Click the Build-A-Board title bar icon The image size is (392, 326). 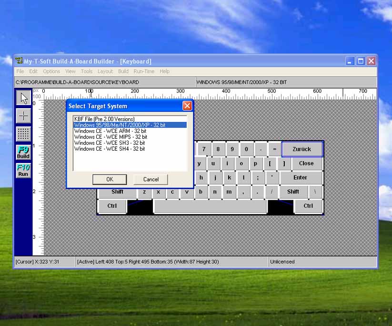tap(19, 61)
